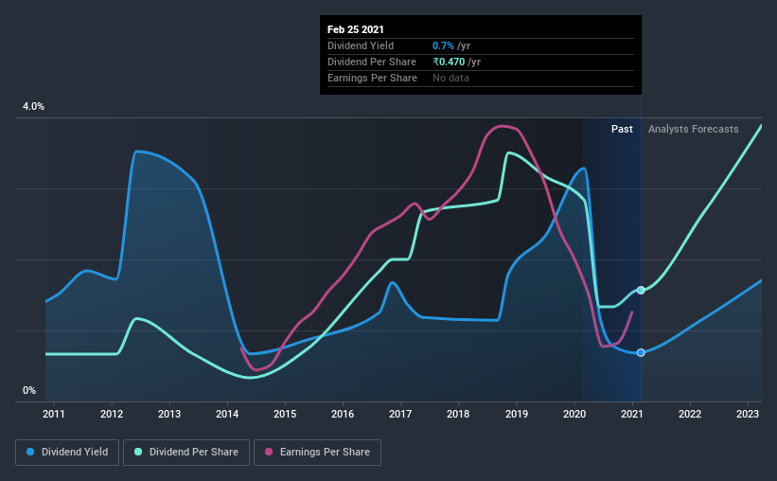
Task: Click the 2015 x-axis label
Action: click(x=285, y=414)
